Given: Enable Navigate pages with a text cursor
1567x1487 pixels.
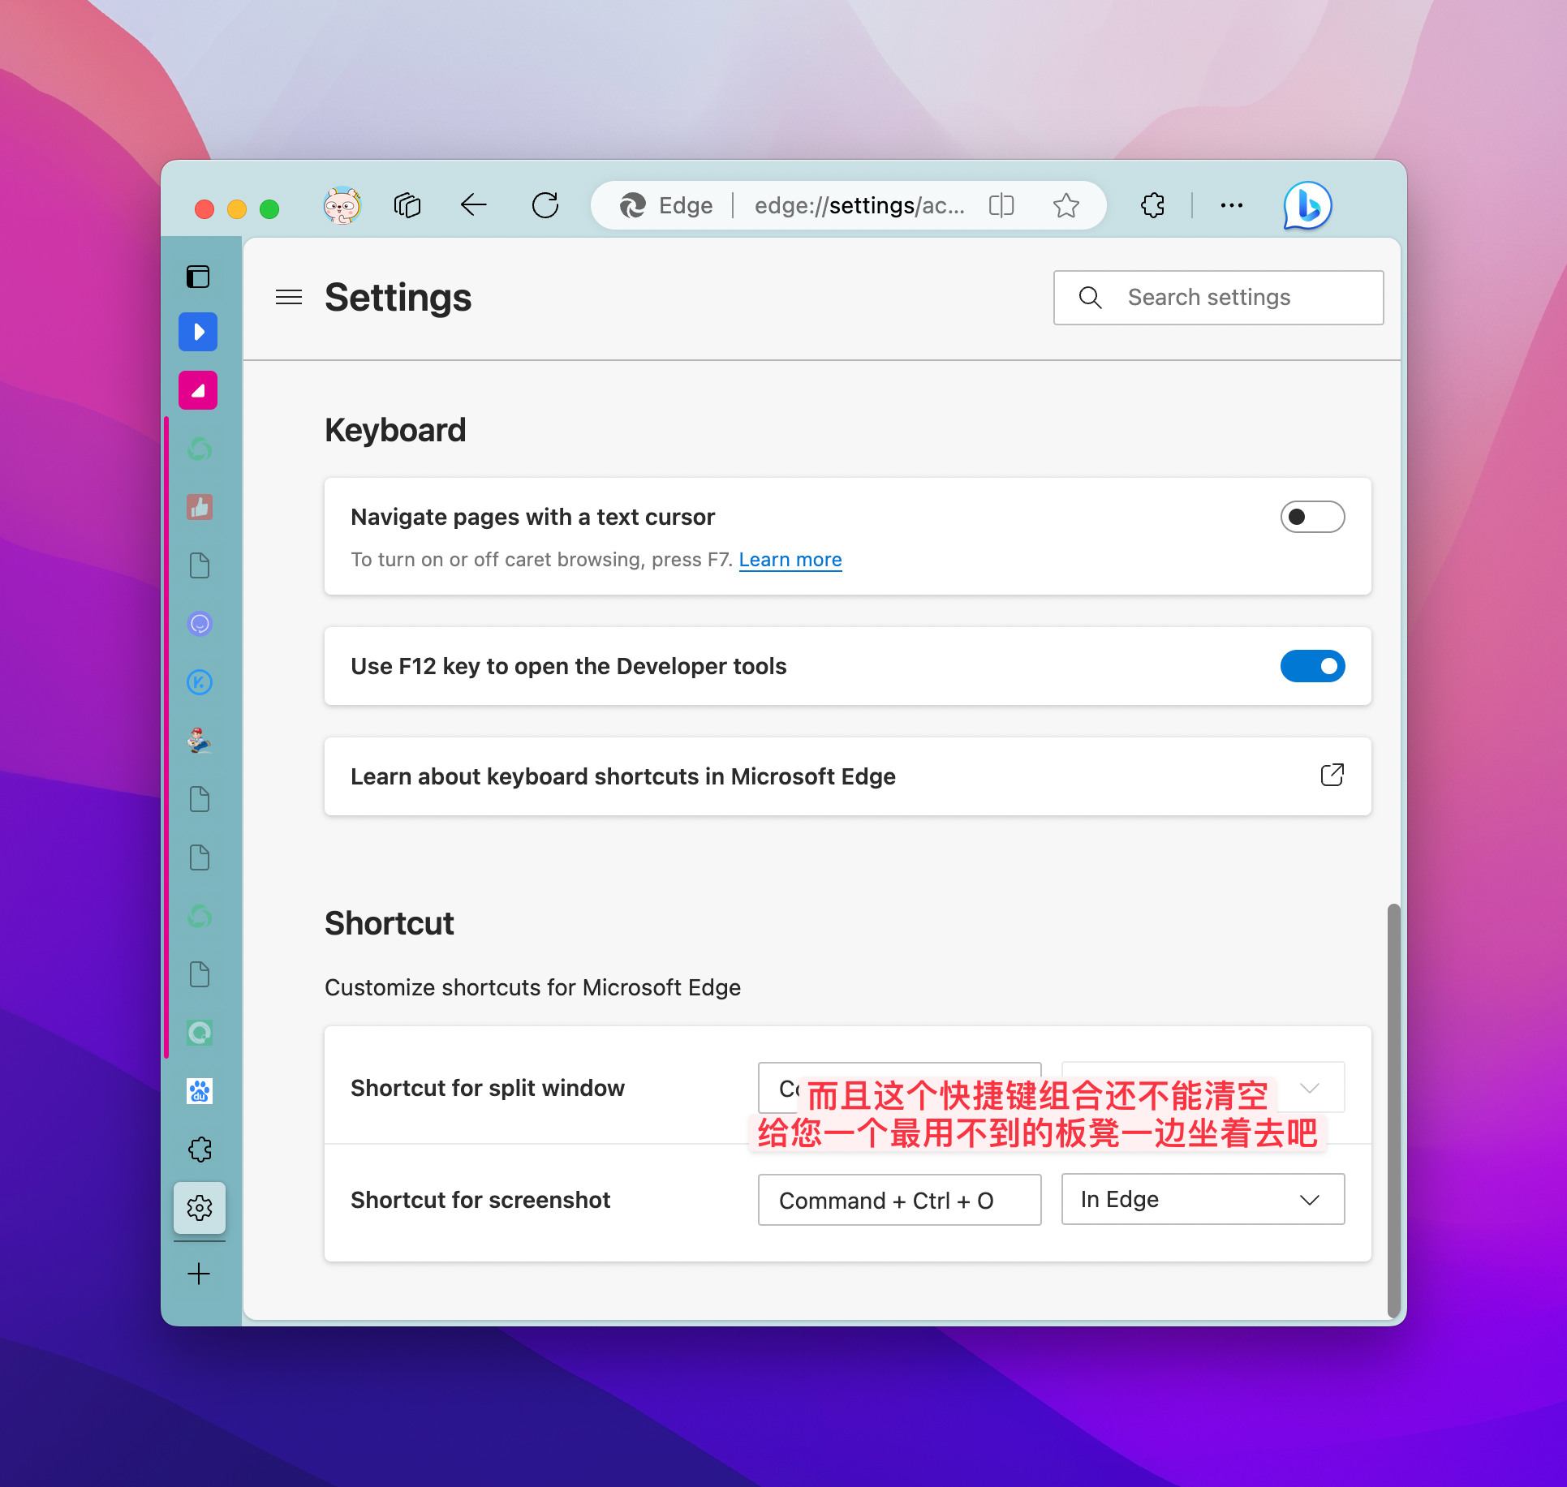Looking at the screenshot, I should (x=1312, y=517).
